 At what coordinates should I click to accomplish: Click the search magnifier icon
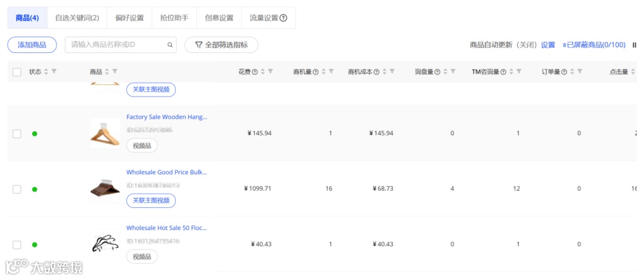point(170,45)
